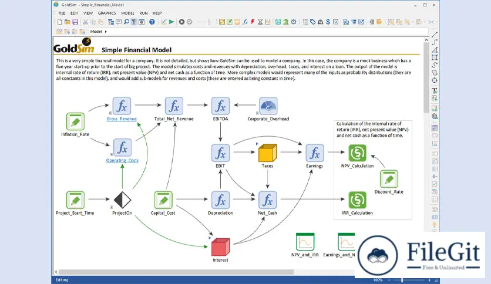This screenshot has width=491, height=284.
Task: Open the gear options toolbar icon
Action: tap(294, 22)
